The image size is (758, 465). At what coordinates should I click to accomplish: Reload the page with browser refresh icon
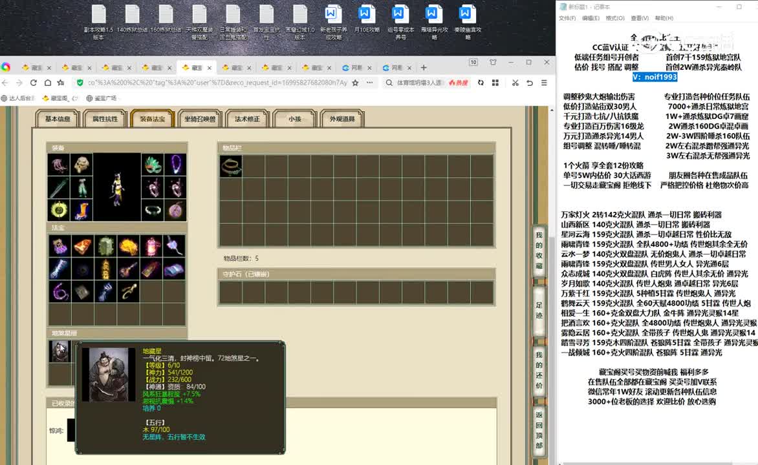click(34, 83)
